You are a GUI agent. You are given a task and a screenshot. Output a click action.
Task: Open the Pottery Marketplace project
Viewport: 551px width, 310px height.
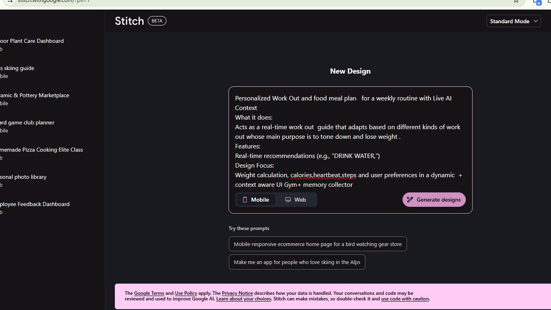(x=34, y=99)
